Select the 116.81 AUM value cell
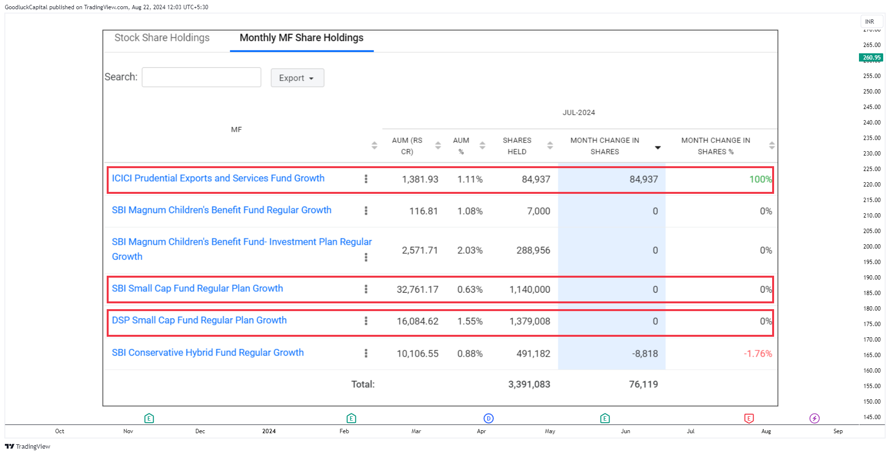The image size is (890, 455). (423, 211)
